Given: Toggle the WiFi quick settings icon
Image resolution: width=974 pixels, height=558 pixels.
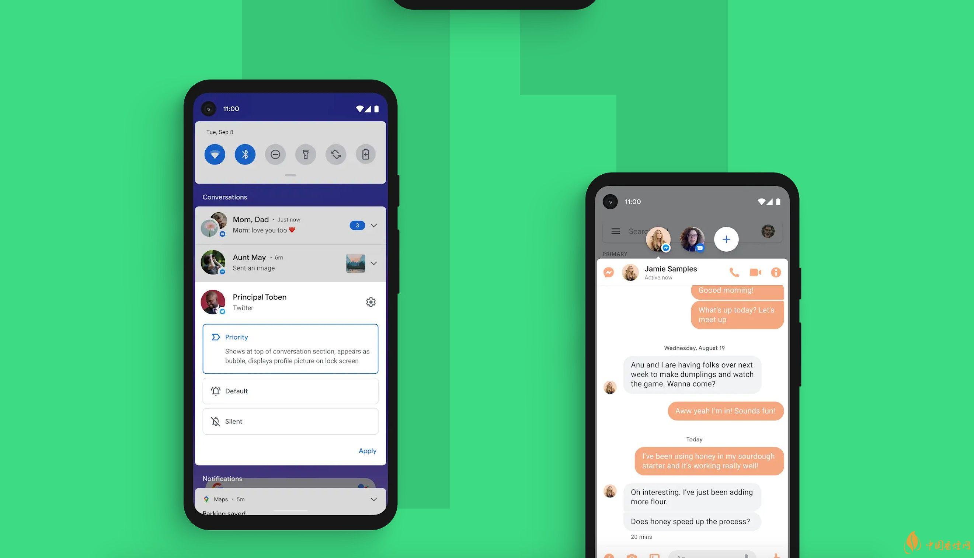Looking at the screenshot, I should pos(215,154).
